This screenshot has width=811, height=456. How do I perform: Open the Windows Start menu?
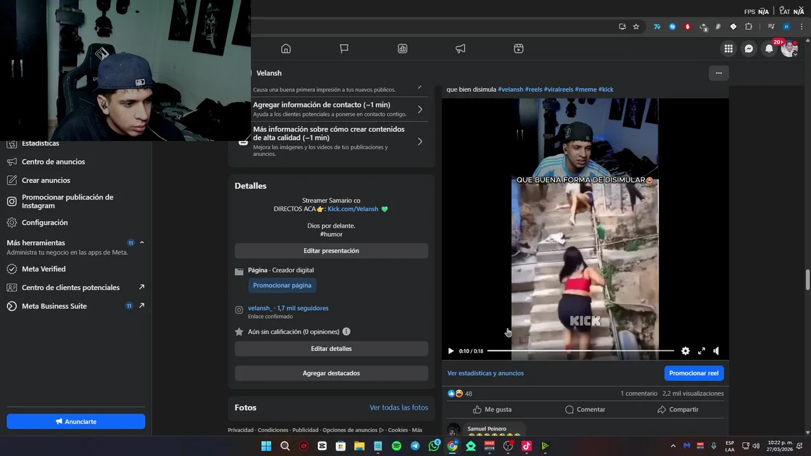[x=266, y=446]
